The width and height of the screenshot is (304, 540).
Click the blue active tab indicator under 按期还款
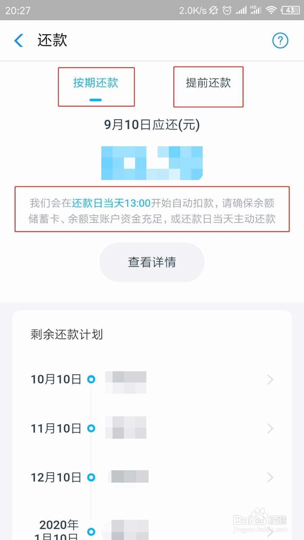96,100
